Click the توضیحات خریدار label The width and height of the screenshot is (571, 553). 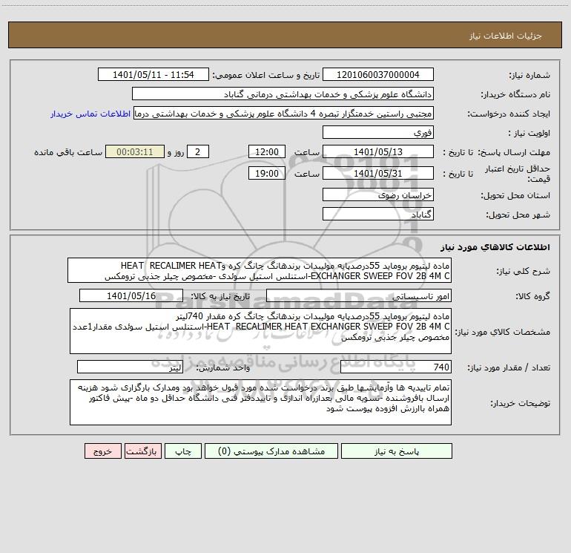pos(521,403)
